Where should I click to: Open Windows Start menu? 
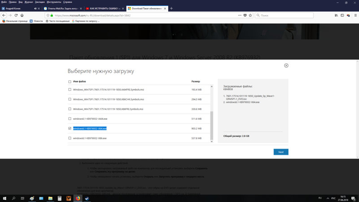tap(4, 198)
